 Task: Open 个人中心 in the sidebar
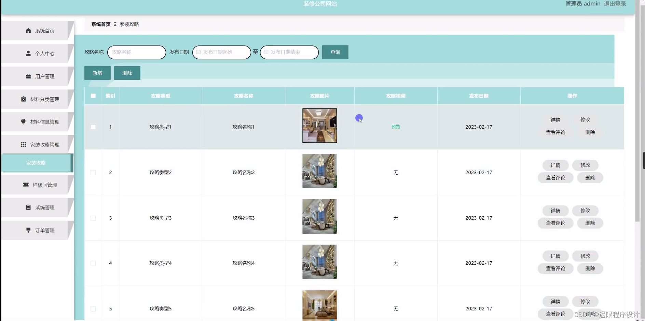point(37,53)
